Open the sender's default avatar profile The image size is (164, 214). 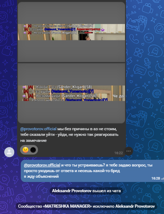pos(9,152)
